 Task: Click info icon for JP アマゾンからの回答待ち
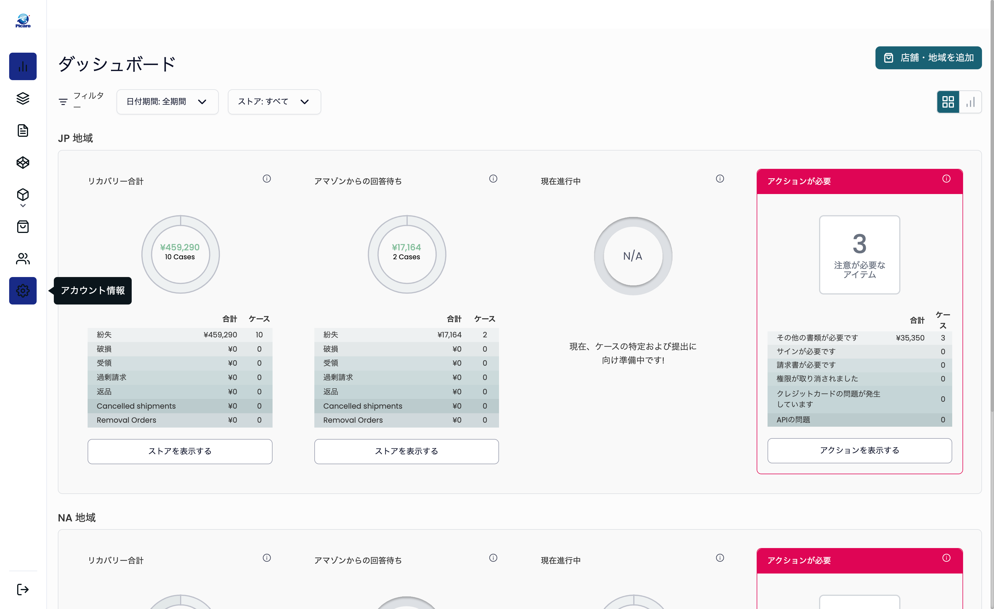[x=493, y=178]
